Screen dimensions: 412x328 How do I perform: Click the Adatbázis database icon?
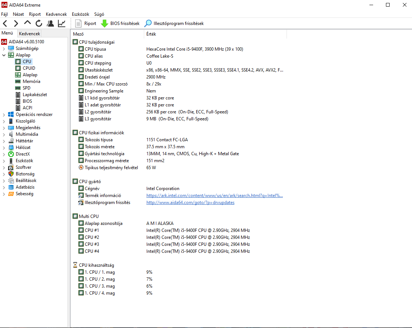[11, 187]
